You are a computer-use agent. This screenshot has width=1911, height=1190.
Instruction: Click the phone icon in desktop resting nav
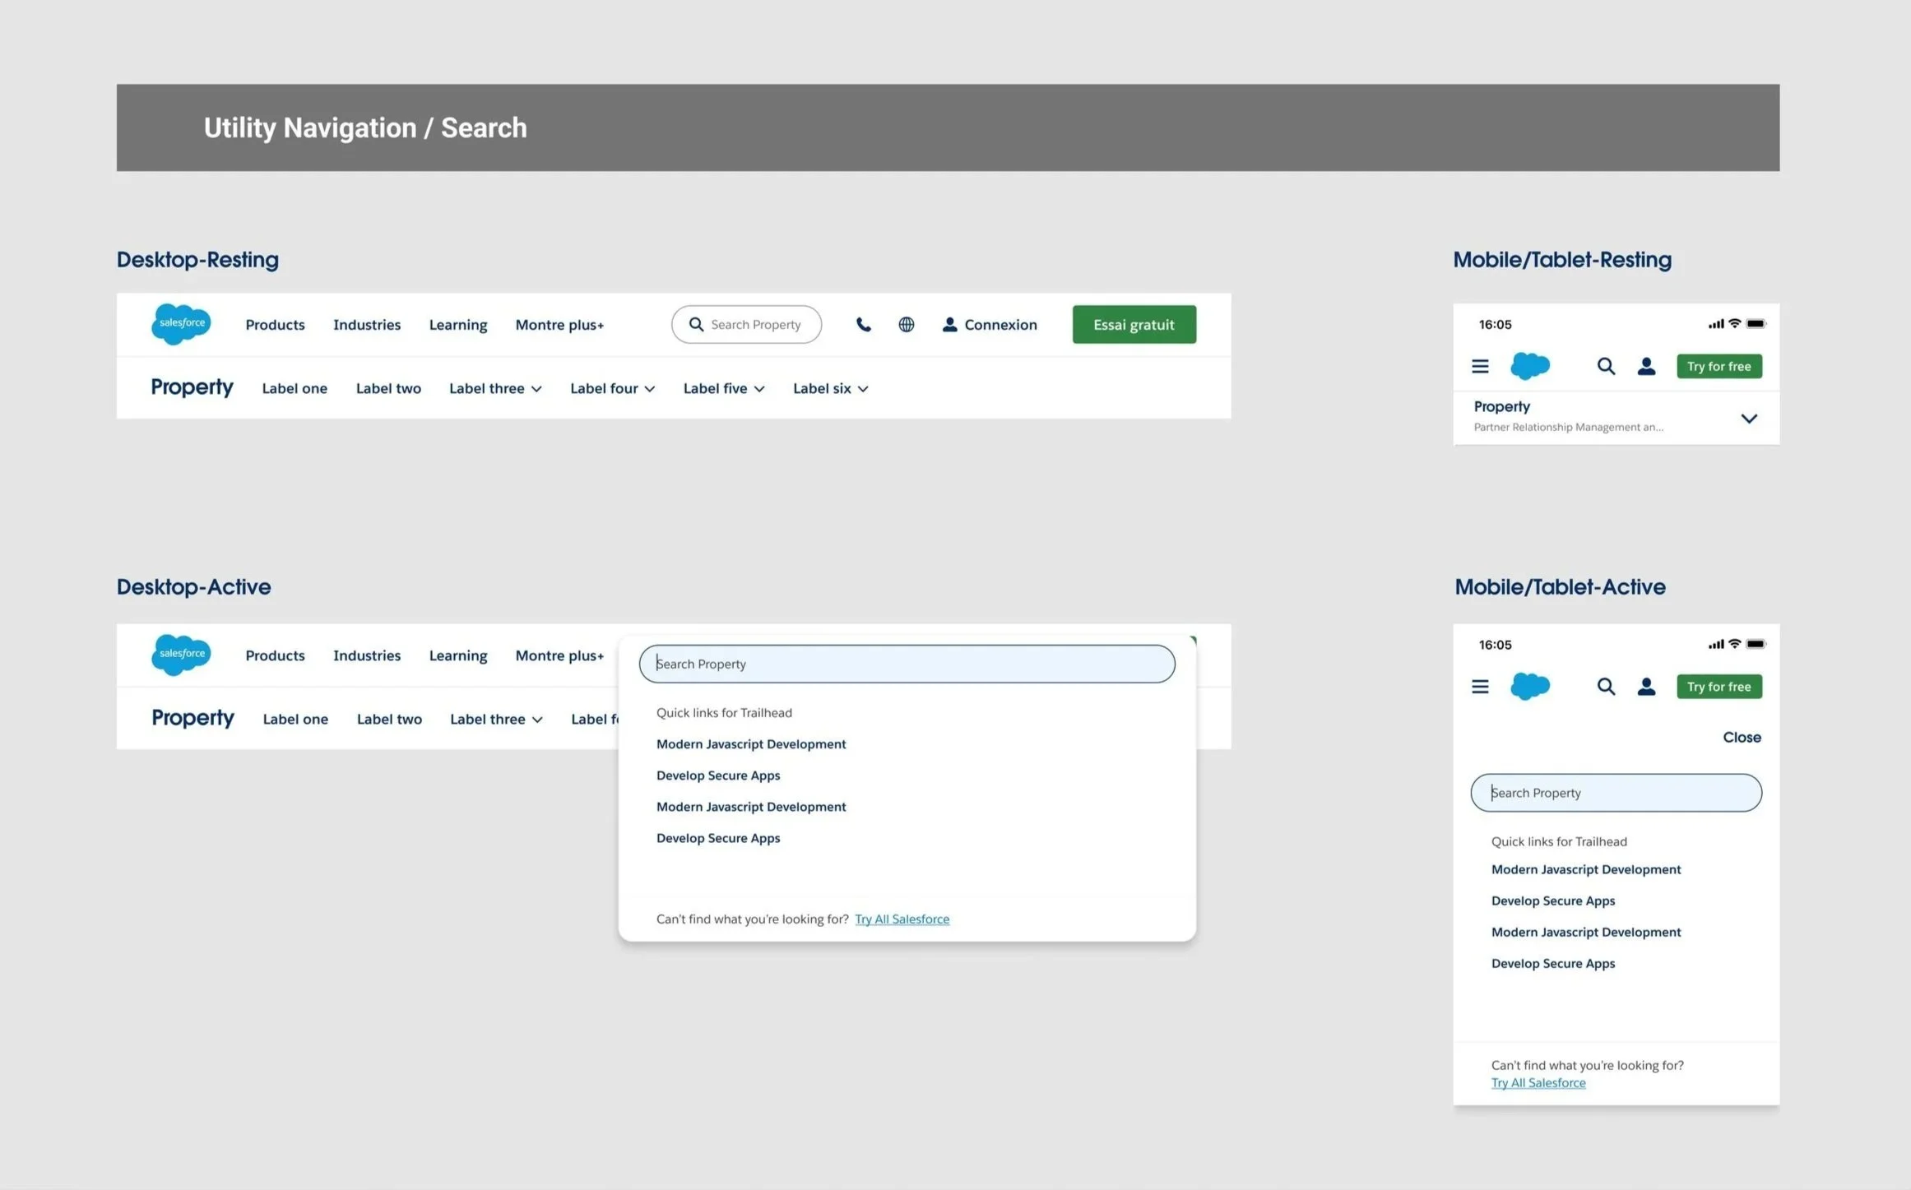(x=863, y=325)
